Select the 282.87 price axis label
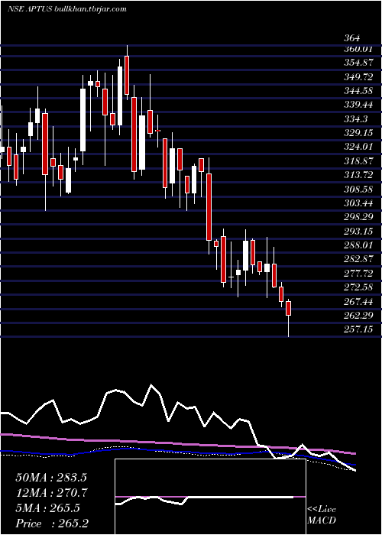 tap(358, 259)
